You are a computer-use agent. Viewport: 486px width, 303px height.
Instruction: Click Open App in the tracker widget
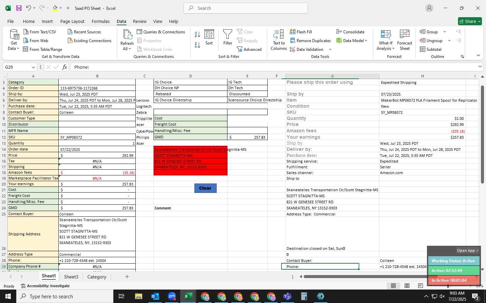[x=467, y=250]
